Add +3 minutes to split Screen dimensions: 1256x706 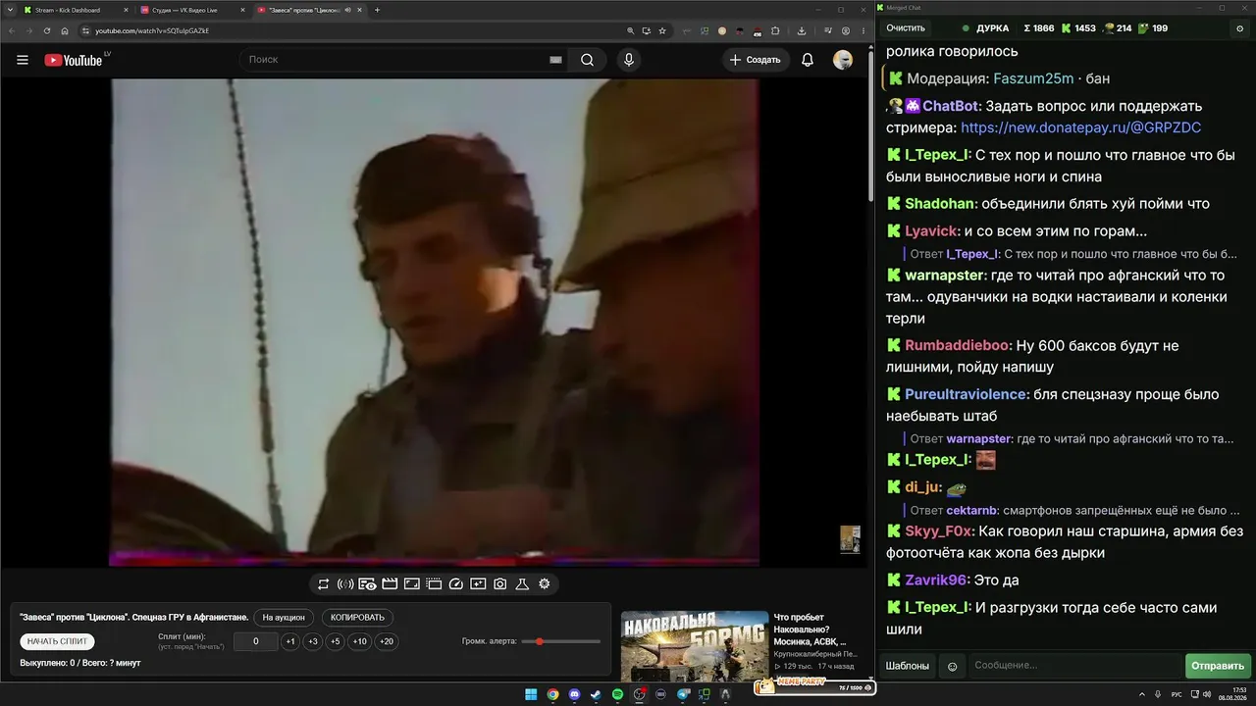[312, 641]
